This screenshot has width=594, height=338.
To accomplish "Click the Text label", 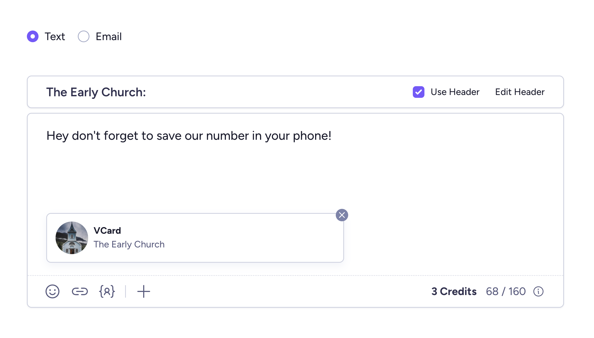I will click(55, 36).
